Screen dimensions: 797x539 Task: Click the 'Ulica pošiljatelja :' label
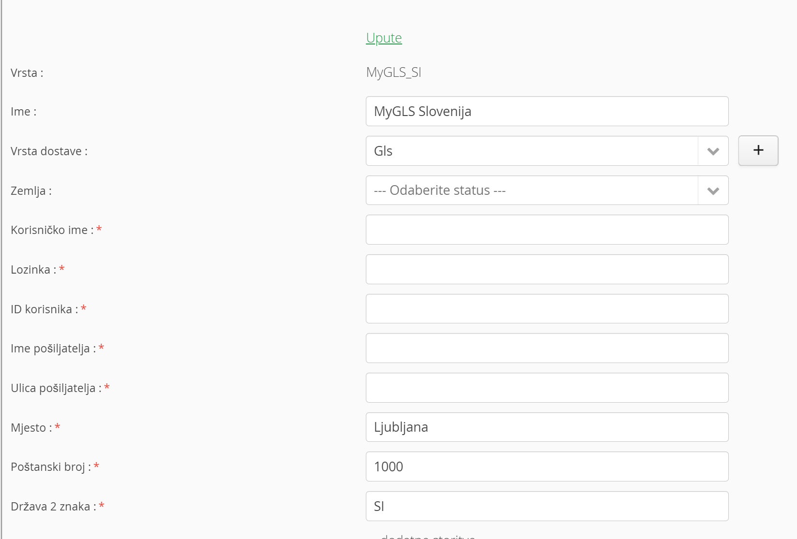(56, 388)
